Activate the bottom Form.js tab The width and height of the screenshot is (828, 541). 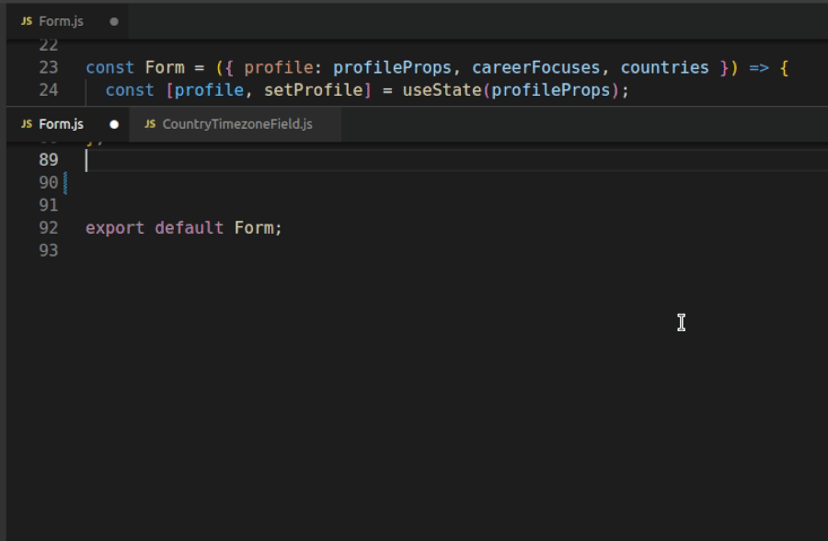(59, 123)
